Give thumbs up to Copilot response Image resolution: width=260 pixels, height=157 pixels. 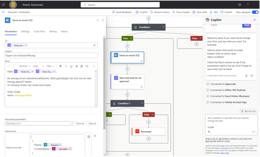click(x=246, y=76)
